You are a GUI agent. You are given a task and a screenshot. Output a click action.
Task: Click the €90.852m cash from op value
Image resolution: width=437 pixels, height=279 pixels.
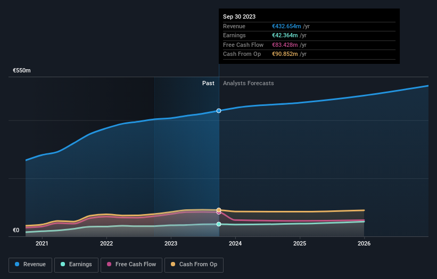(x=285, y=54)
